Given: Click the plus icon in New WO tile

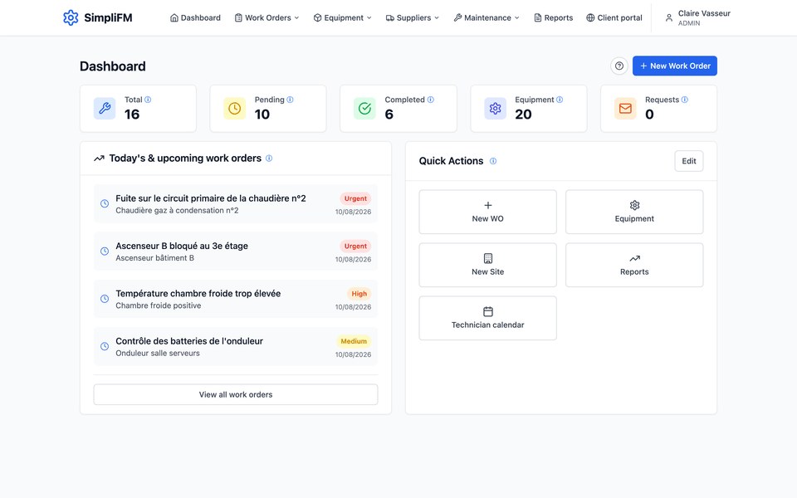Looking at the screenshot, I should coord(488,205).
